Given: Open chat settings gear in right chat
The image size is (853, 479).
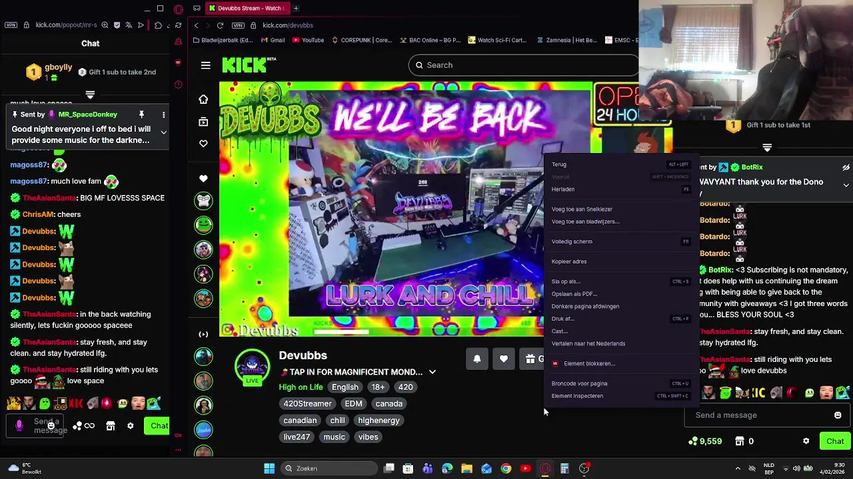Looking at the screenshot, I should (x=806, y=441).
